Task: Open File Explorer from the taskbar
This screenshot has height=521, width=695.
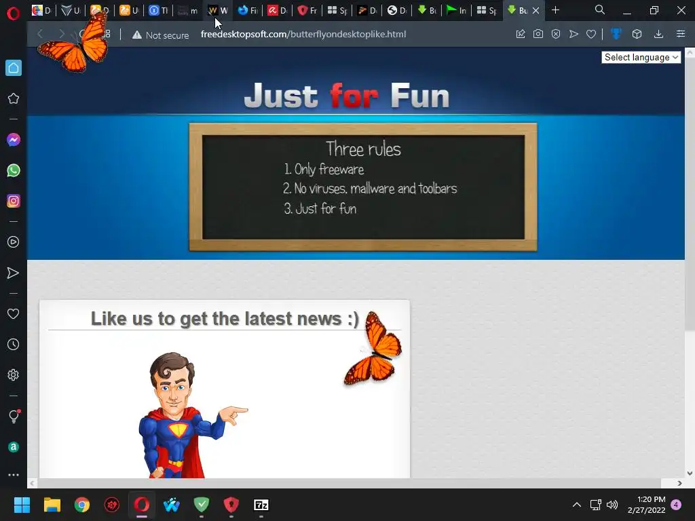Action: (52, 505)
